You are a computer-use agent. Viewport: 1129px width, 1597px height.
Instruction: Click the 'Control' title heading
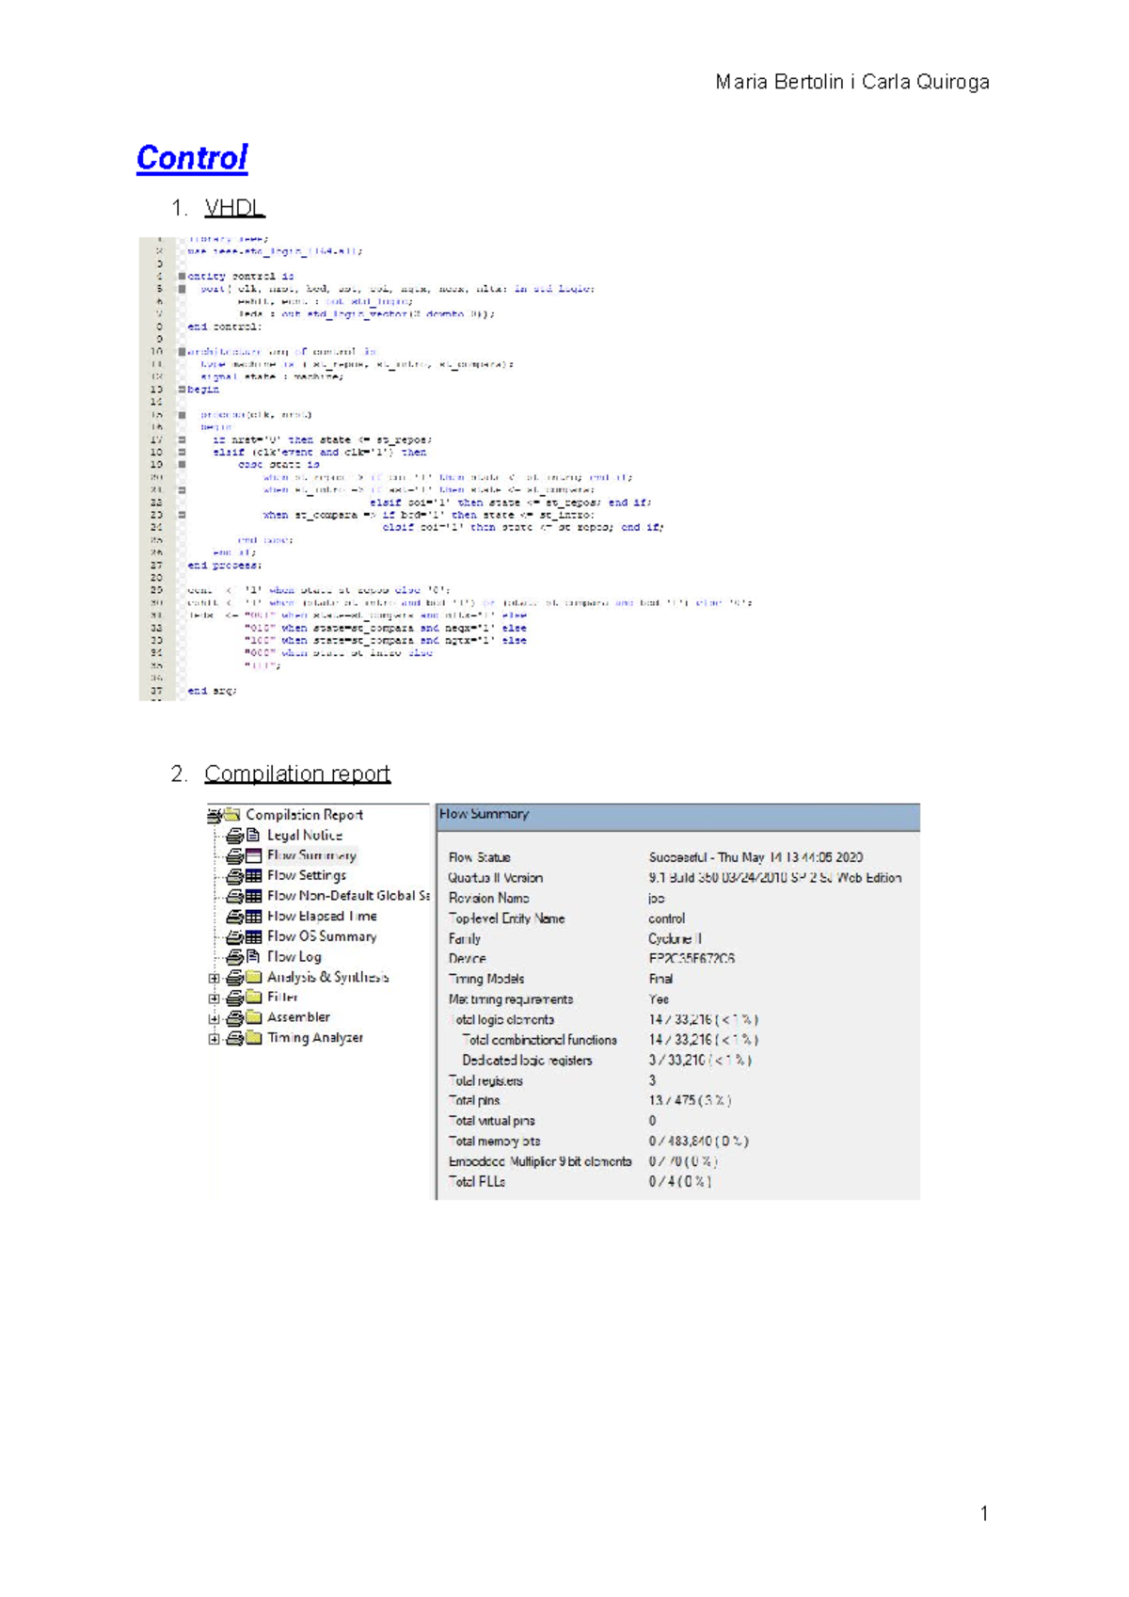192,157
